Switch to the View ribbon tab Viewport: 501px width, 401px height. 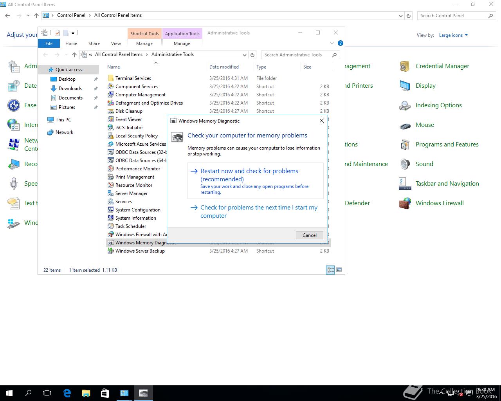[116, 43]
